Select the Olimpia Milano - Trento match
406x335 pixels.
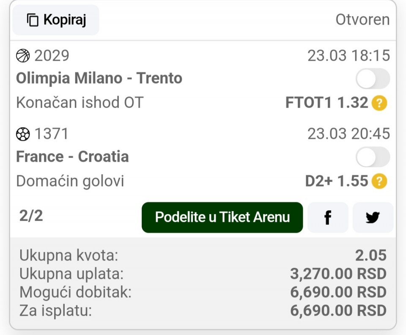[x=99, y=78]
